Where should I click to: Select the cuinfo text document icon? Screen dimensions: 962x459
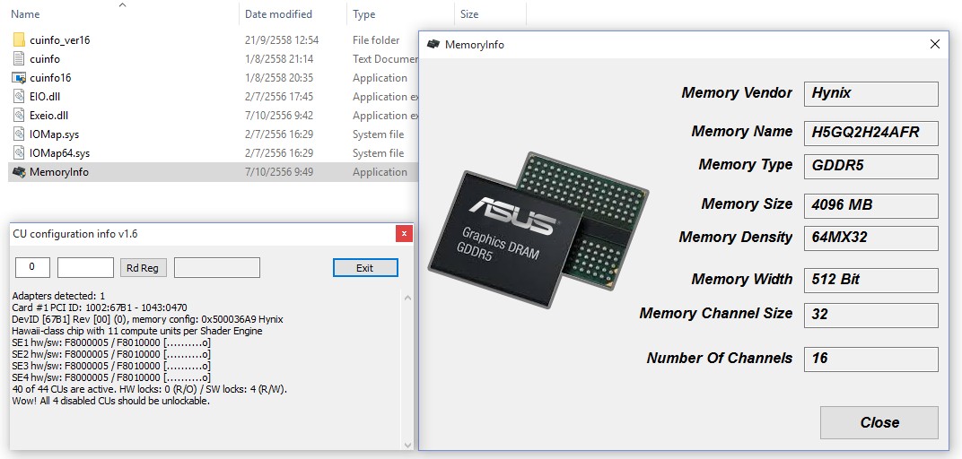[19, 59]
